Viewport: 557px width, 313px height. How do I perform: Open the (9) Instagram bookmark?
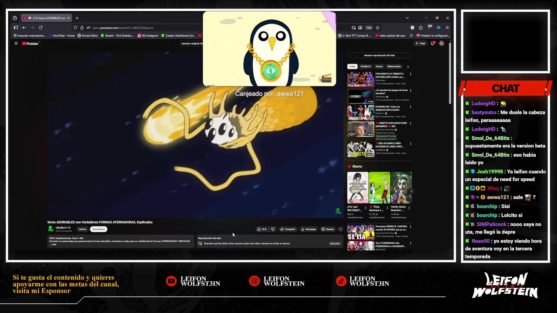148,36
